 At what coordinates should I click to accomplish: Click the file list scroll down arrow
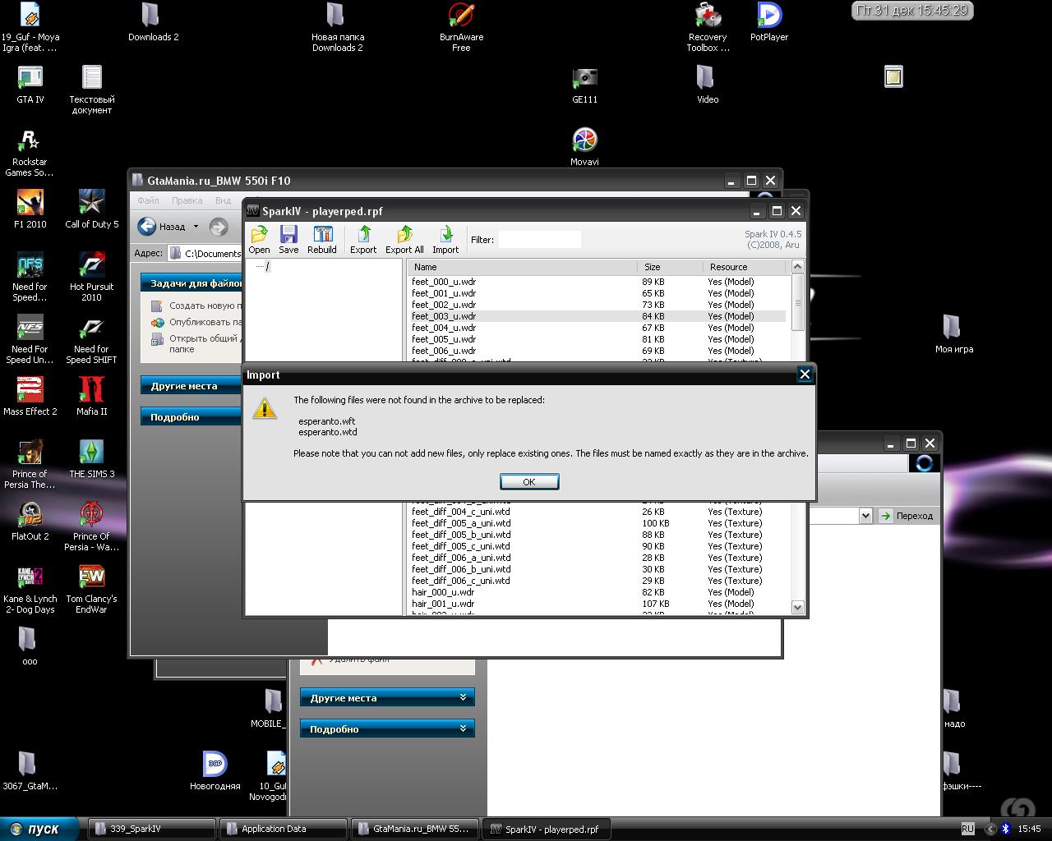797,608
